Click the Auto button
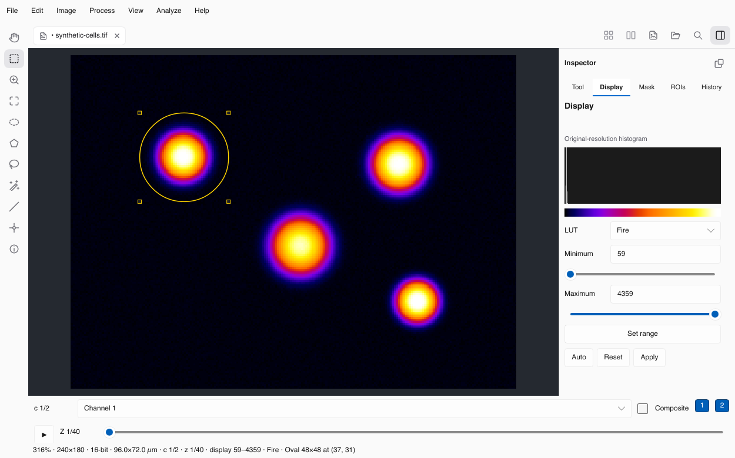 pyautogui.click(x=579, y=357)
